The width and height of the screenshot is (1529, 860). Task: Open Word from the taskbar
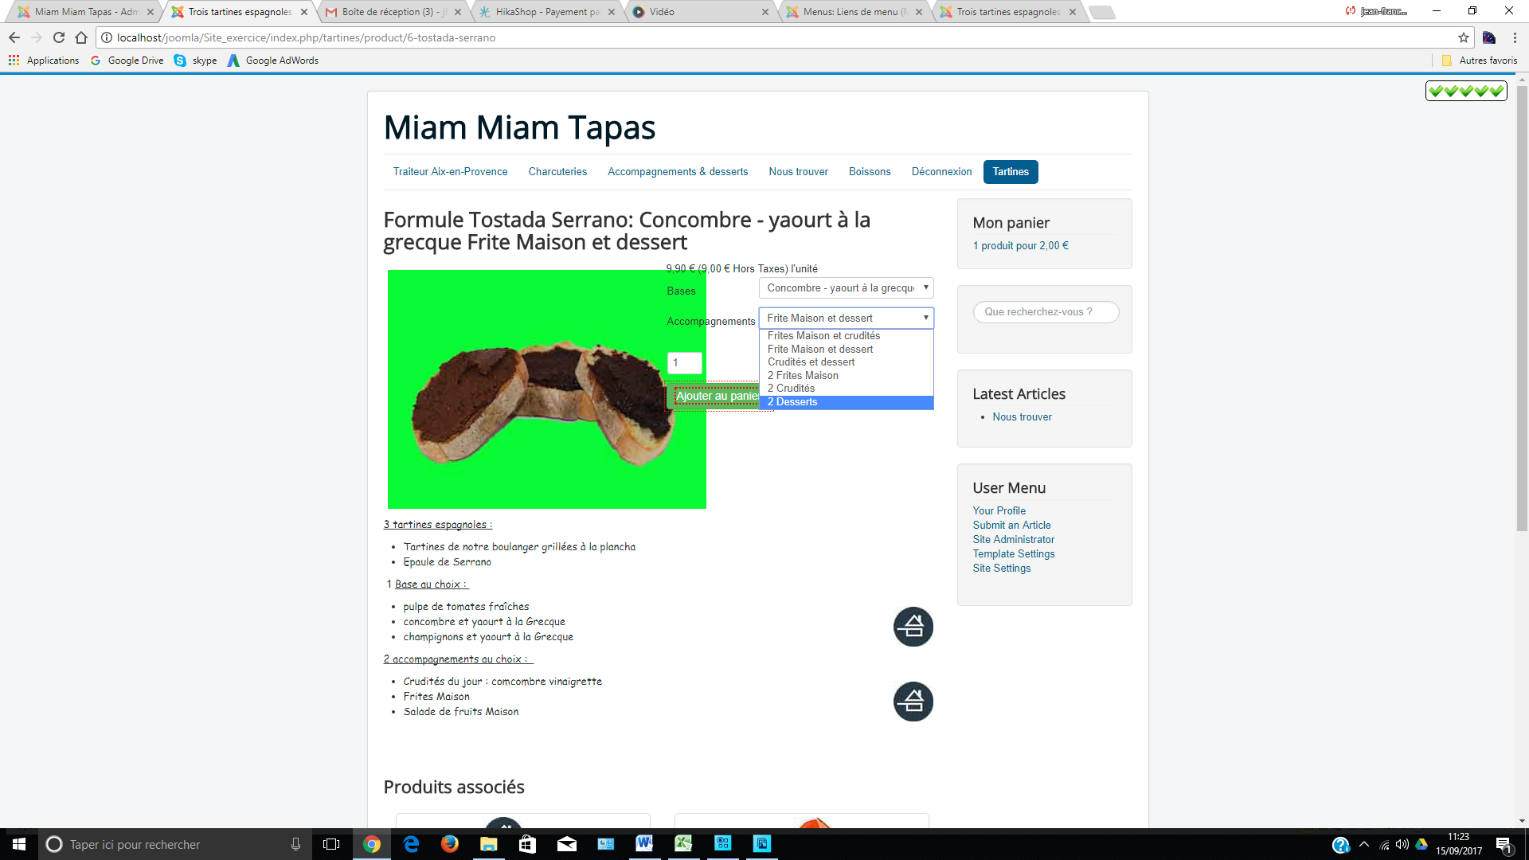point(644,844)
